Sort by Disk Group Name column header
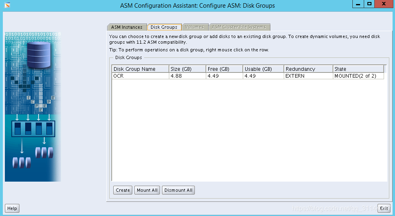This screenshot has height=216, width=395. 140,69
